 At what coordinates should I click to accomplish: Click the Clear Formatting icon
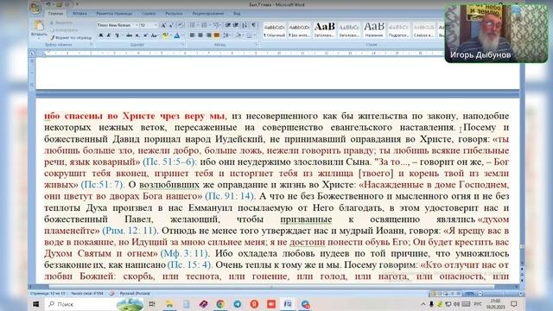(181, 25)
